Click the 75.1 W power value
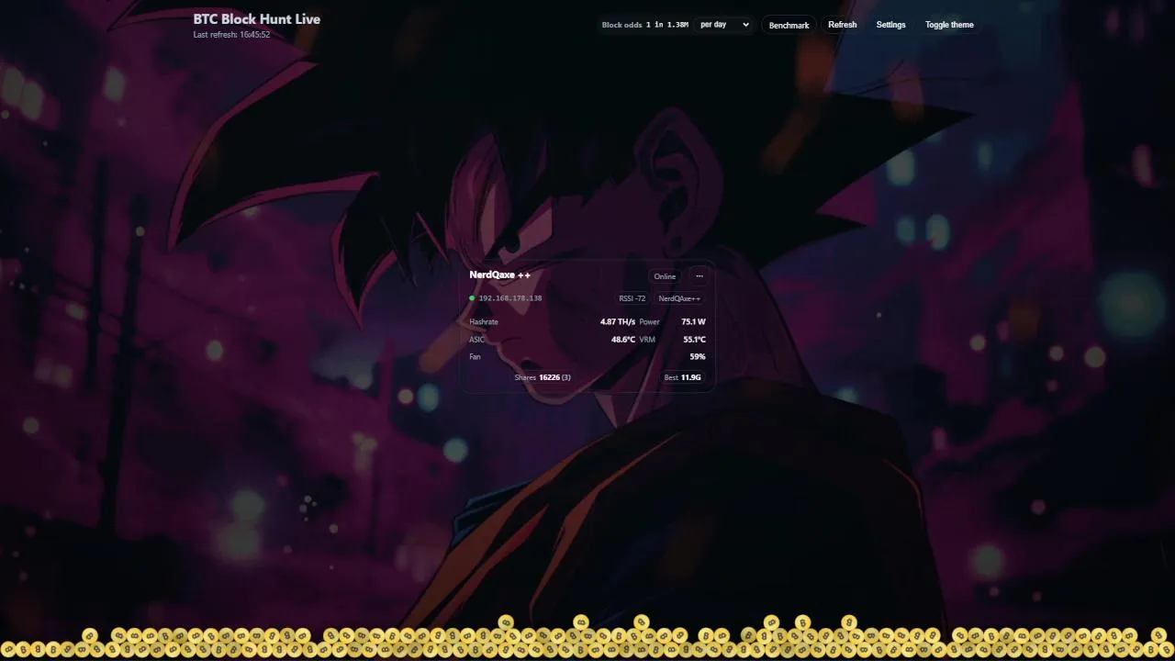Image resolution: width=1175 pixels, height=661 pixels. pyautogui.click(x=694, y=322)
